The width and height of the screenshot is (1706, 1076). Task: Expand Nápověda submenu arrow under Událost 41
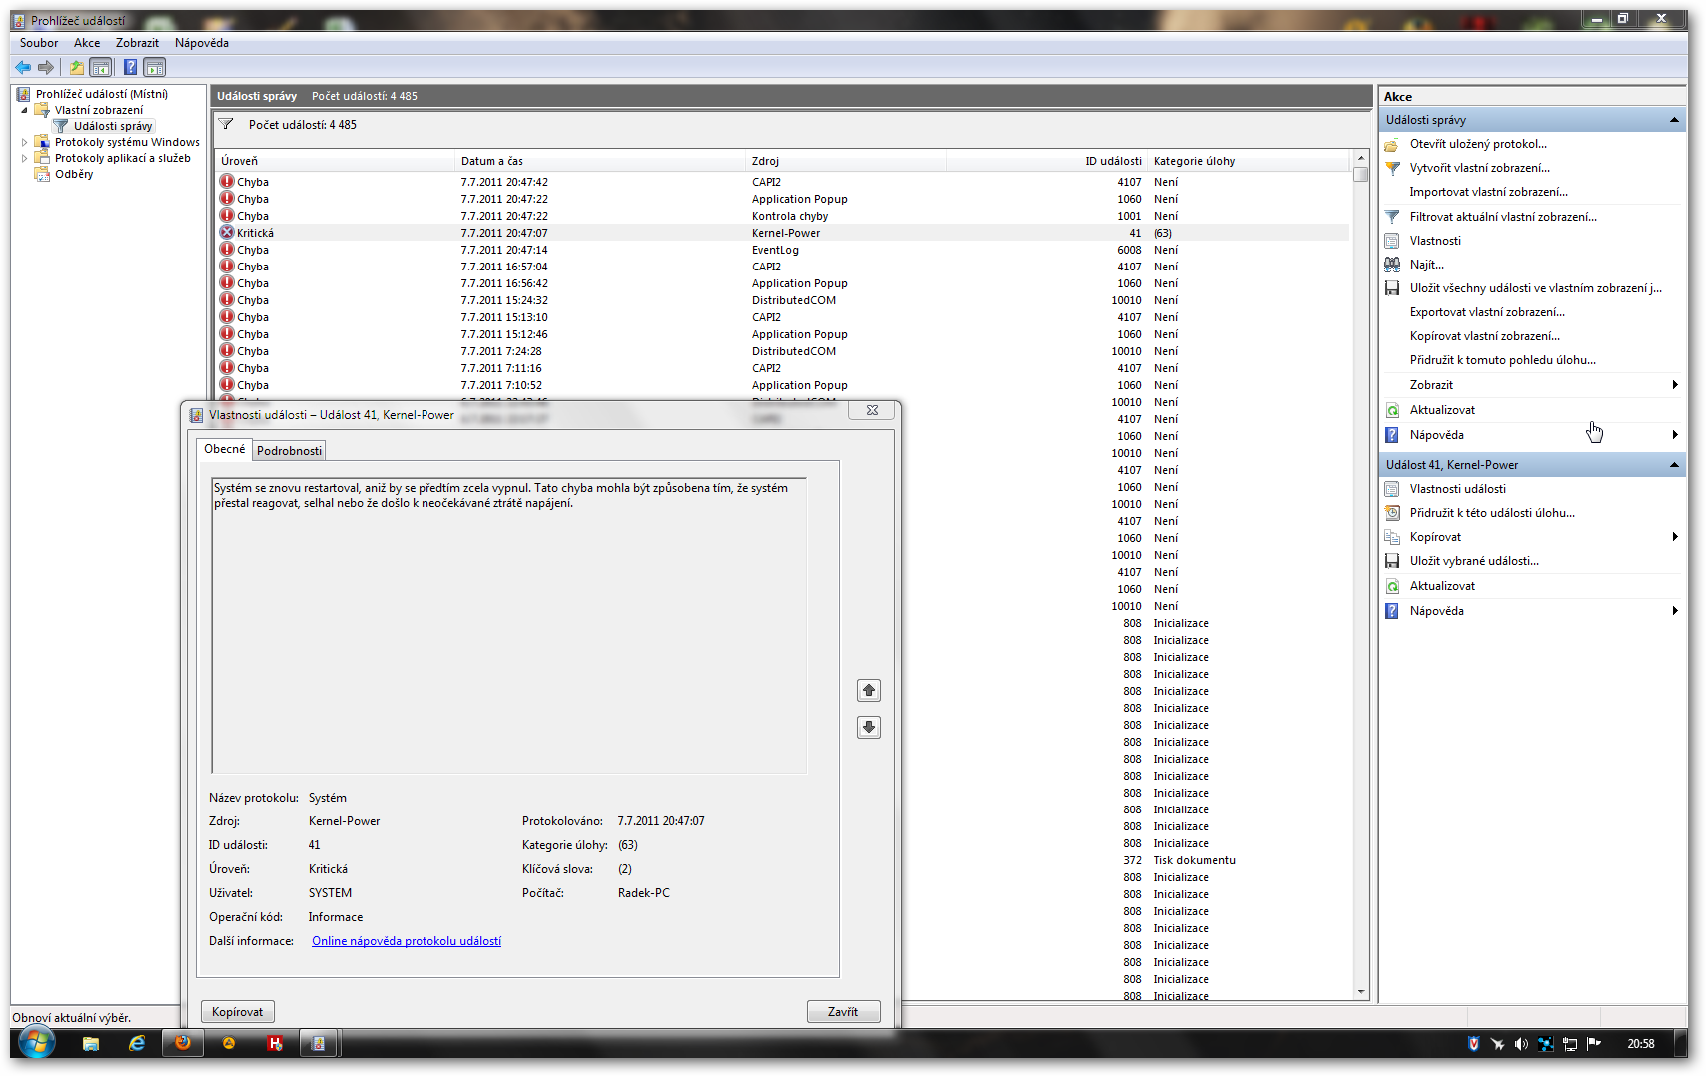(1675, 611)
